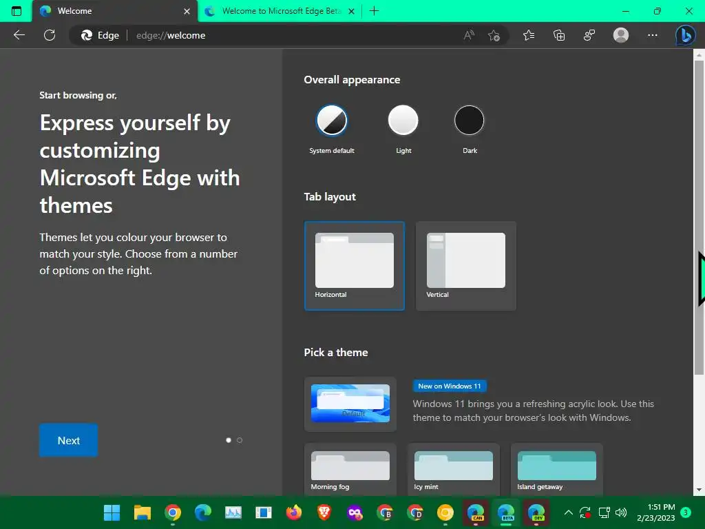Select Light appearance

point(403,121)
